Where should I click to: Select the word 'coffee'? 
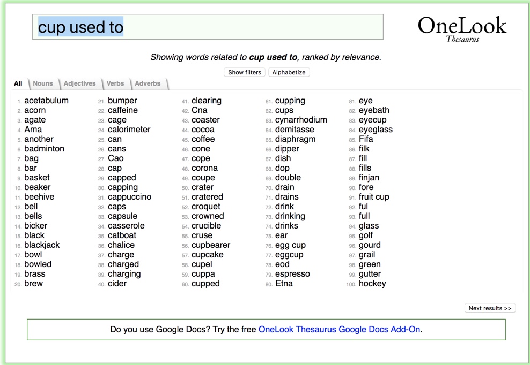tap(203, 139)
